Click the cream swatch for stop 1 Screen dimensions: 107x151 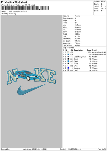point(68,52)
